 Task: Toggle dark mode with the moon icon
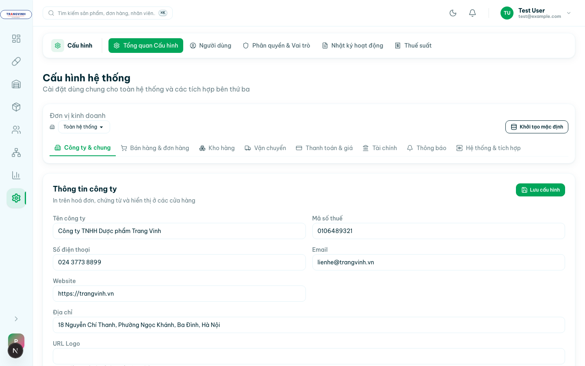pyautogui.click(x=453, y=13)
